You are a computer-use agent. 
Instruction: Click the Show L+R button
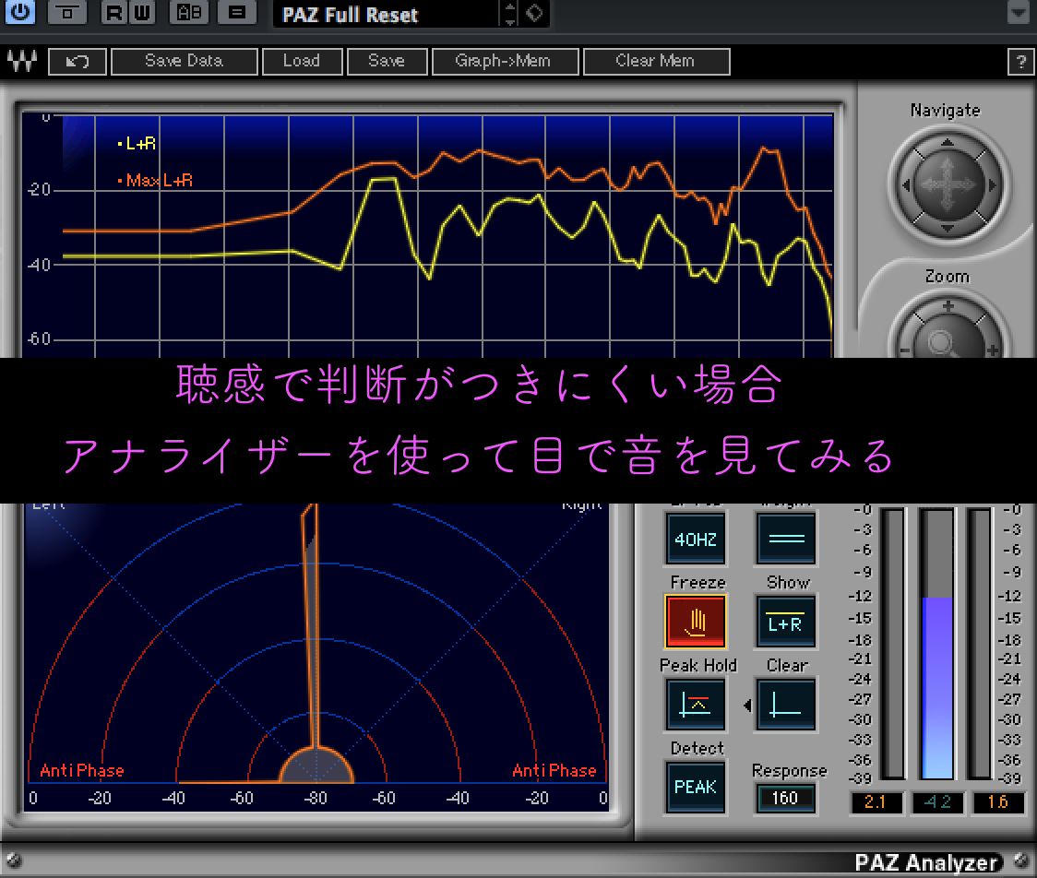786,622
